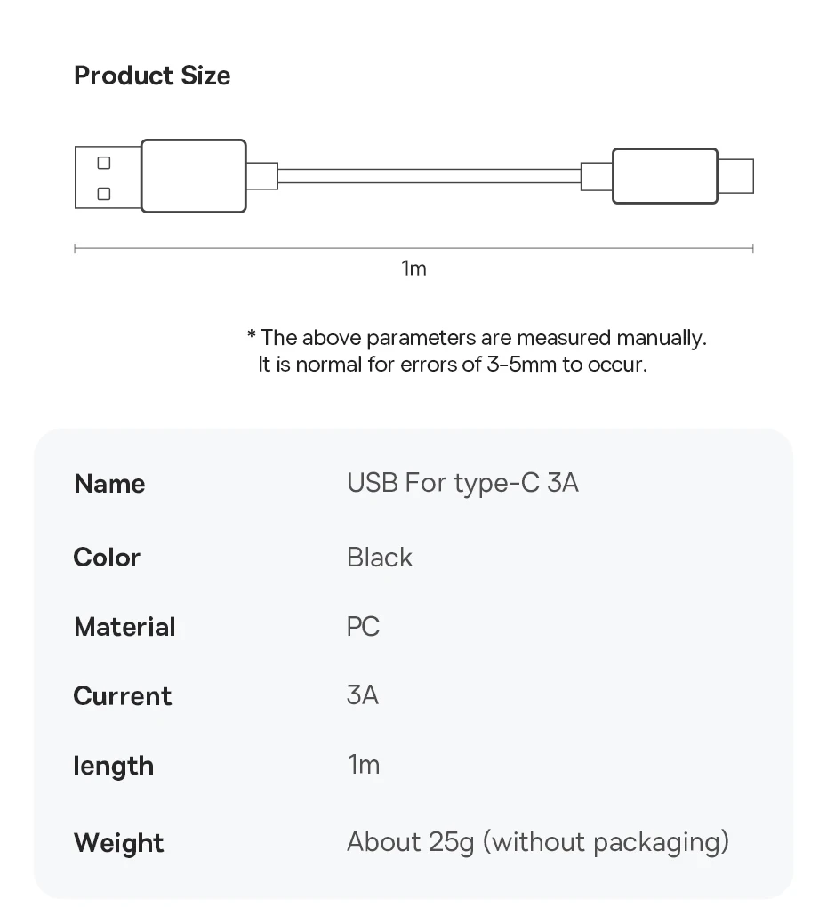Click the Weight row label

coord(118,843)
